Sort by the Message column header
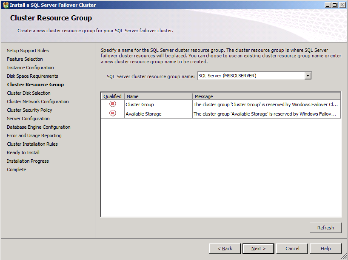The height and width of the screenshot is (260, 348). click(266, 96)
